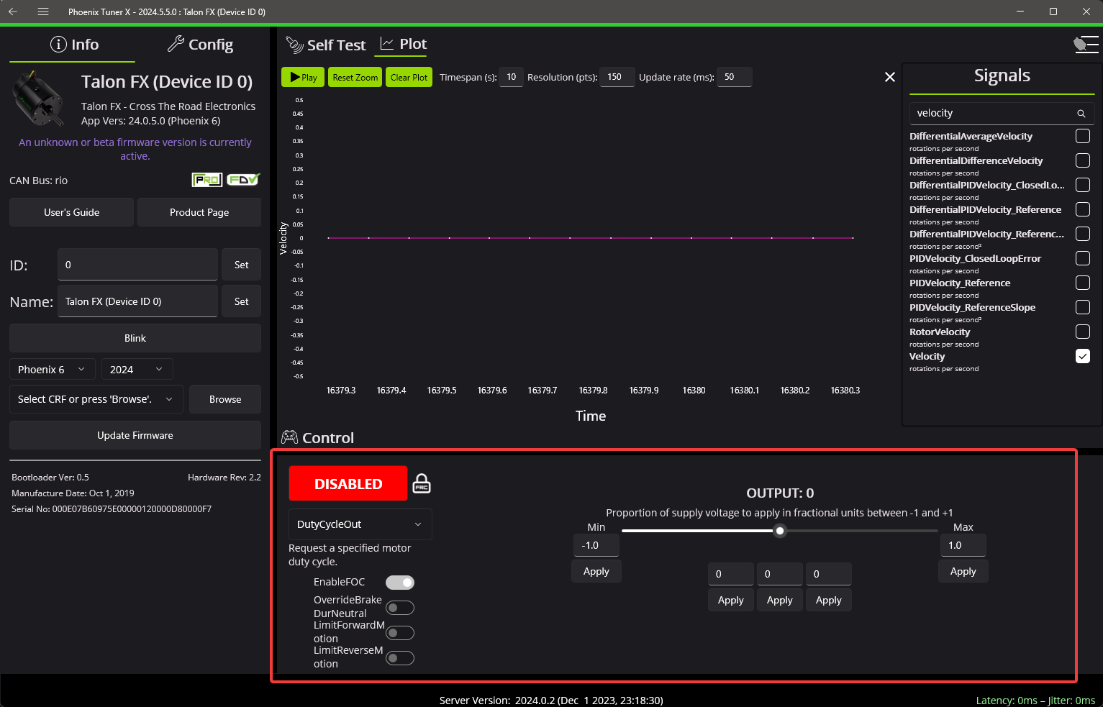Click Set next to the ID field
Image resolution: width=1103 pixels, height=707 pixels.
tap(242, 265)
